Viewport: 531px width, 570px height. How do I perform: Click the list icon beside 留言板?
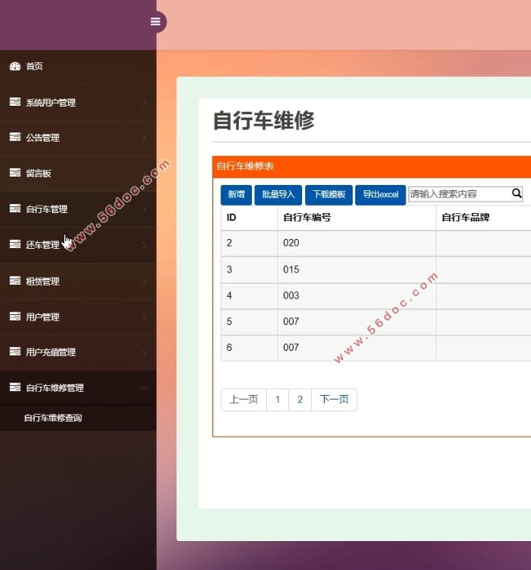[x=15, y=172]
